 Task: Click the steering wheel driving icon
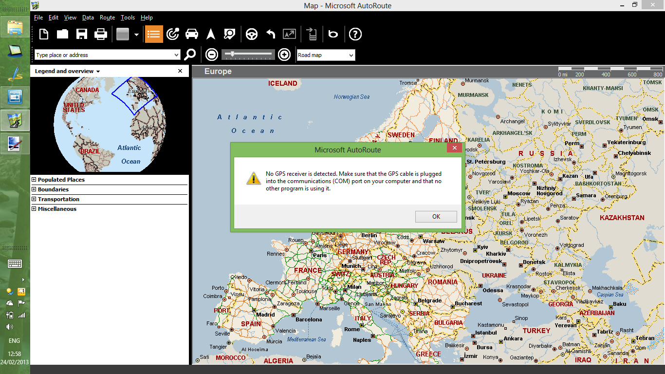(251, 34)
